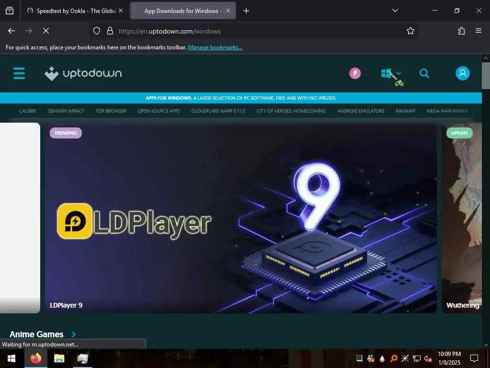Click the muted volume speaker icon

[428, 358]
